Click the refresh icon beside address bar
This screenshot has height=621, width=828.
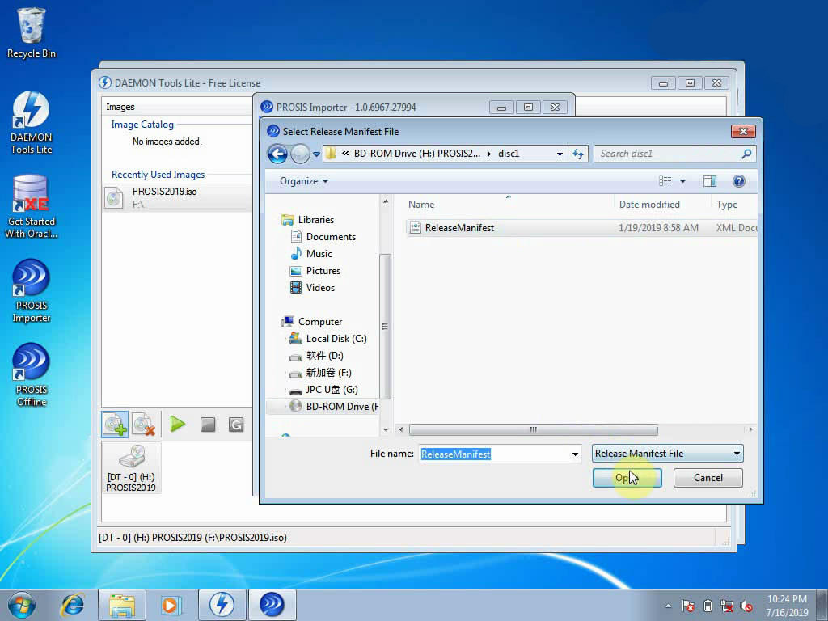578,154
